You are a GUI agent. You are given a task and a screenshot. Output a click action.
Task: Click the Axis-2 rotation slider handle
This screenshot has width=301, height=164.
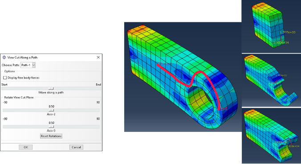pyautogui.click(x=51, y=110)
